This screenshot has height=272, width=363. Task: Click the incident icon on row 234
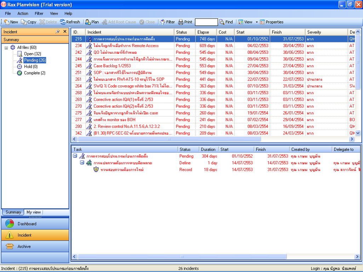click(x=89, y=46)
